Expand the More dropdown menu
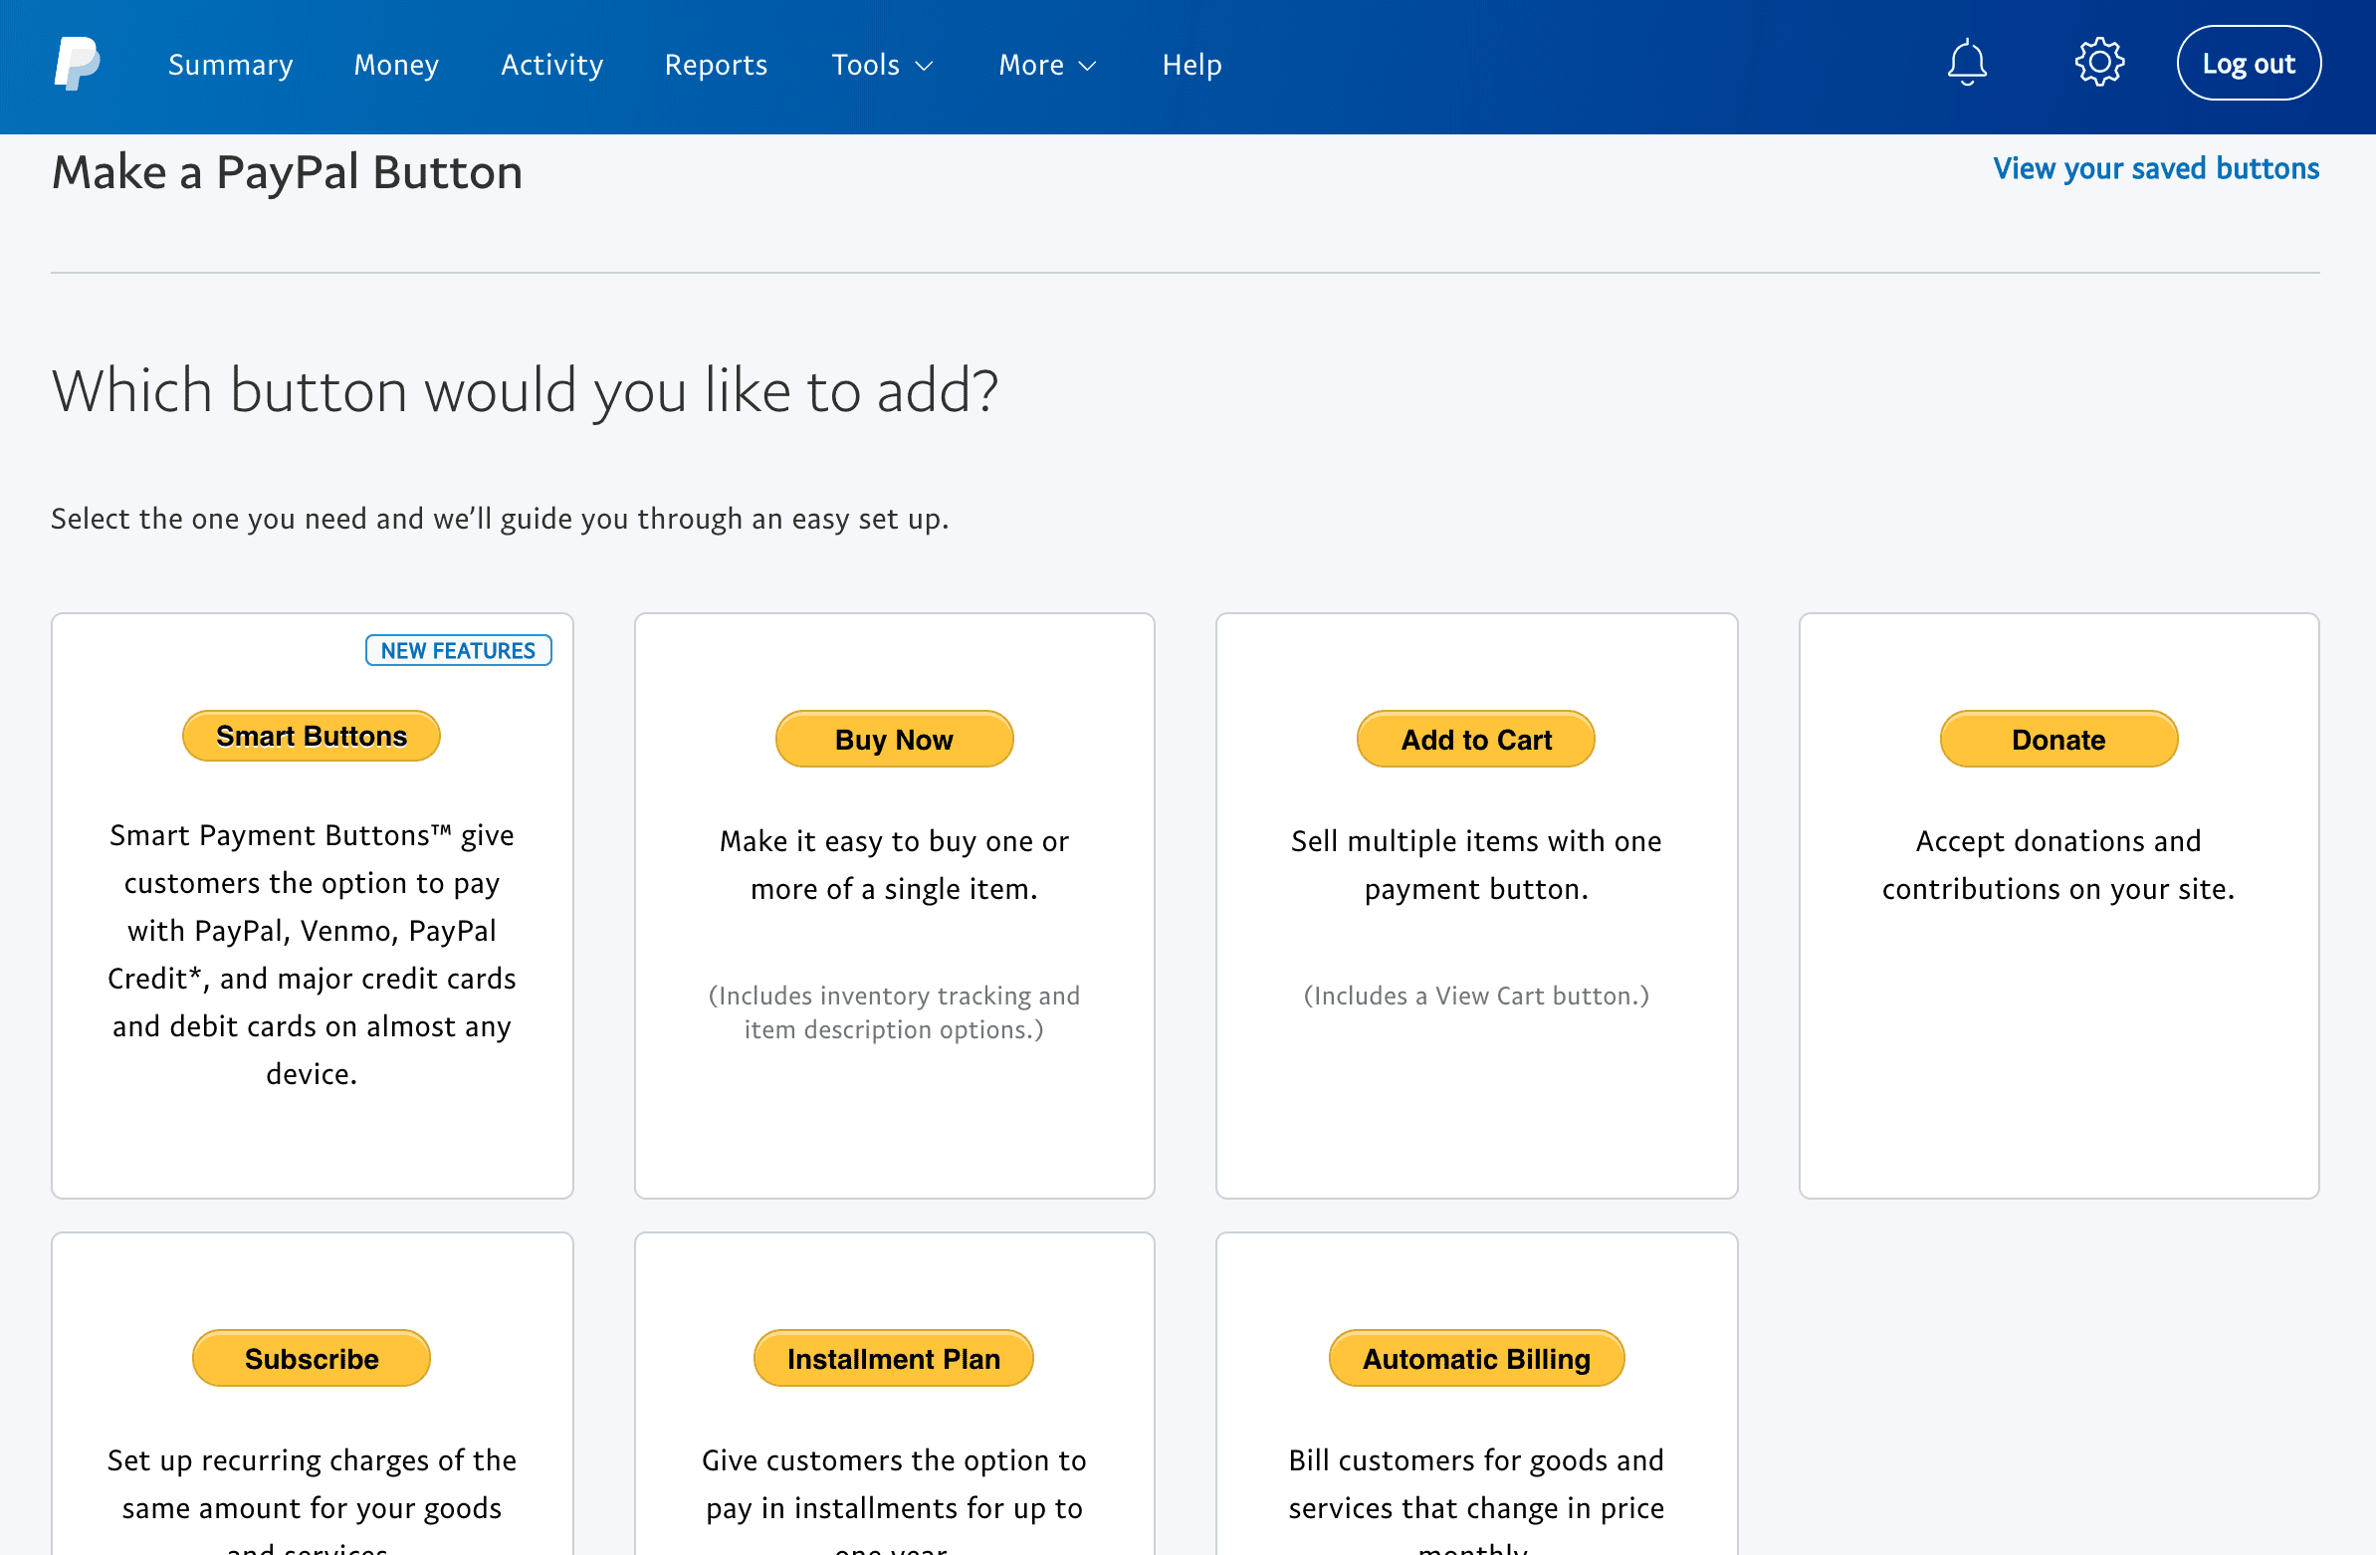 1047,65
